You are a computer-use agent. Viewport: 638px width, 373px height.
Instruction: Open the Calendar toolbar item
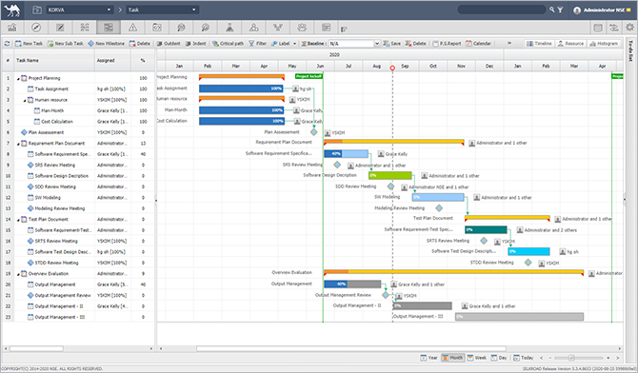(x=478, y=44)
